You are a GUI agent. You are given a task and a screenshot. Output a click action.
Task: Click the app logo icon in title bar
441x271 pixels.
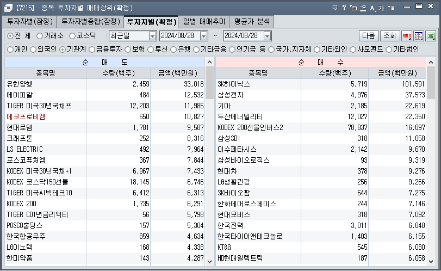(8, 8)
